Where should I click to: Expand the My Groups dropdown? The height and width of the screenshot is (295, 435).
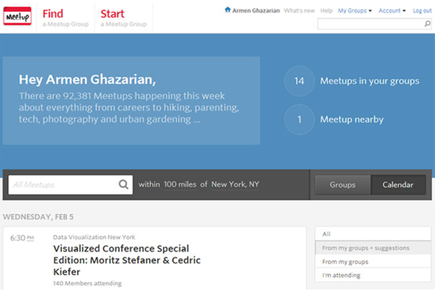354,11
